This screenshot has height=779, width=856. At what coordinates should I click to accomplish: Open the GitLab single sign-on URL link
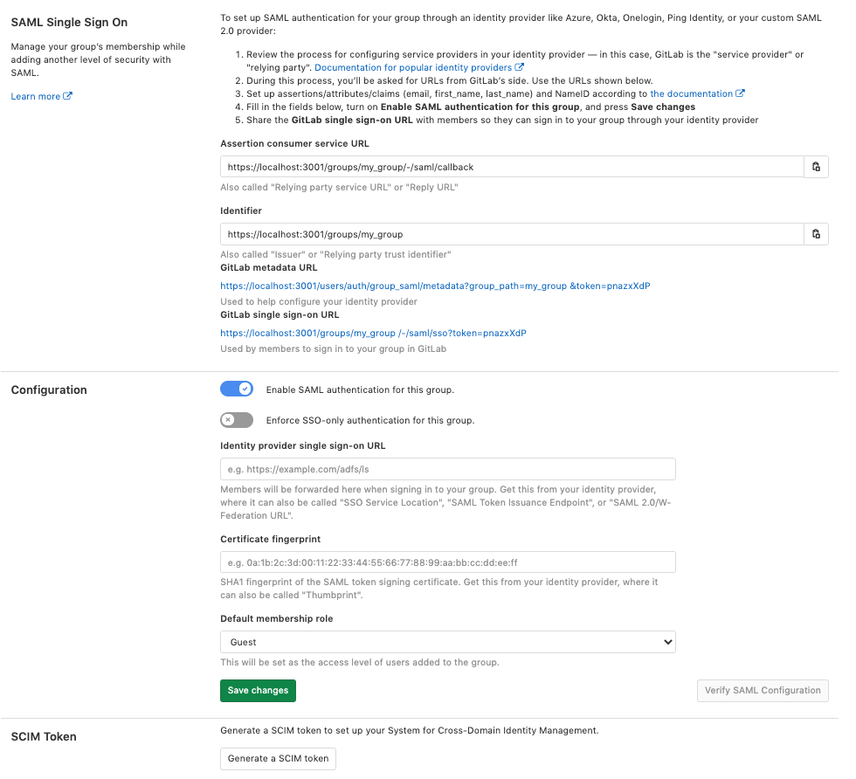373,333
